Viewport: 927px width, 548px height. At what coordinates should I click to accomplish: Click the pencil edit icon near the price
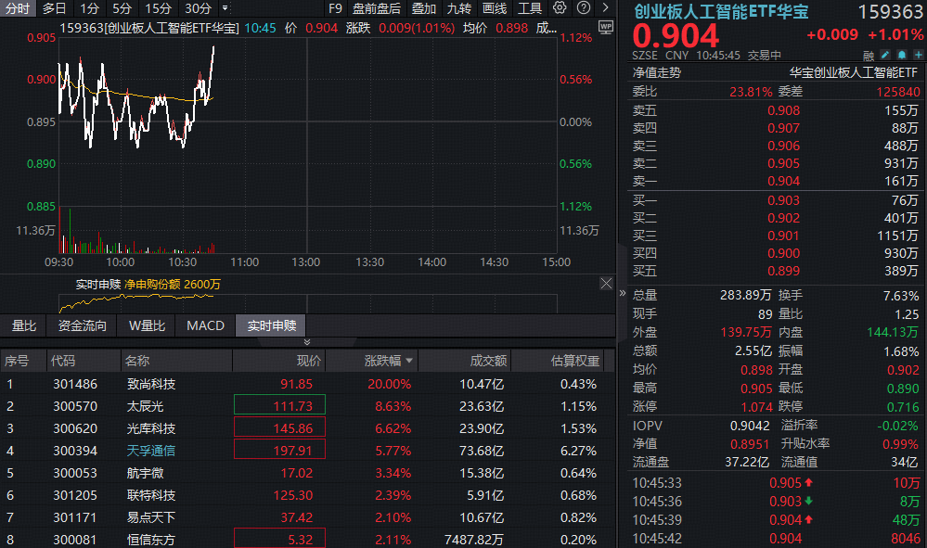tap(884, 55)
